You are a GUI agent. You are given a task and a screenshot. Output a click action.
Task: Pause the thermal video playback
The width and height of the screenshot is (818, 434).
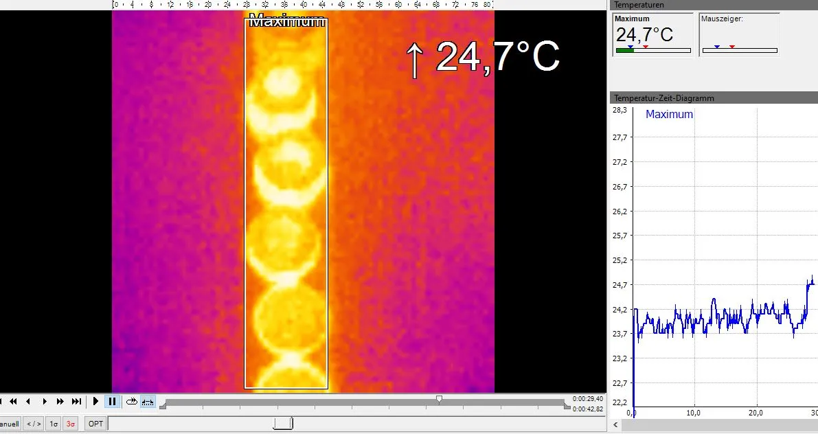(113, 402)
